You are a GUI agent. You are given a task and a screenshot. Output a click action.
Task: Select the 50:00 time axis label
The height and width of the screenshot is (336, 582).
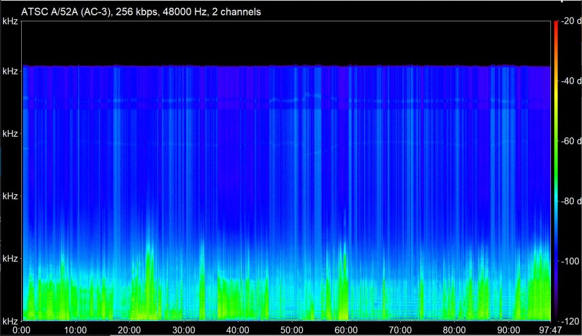(x=292, y=330)
